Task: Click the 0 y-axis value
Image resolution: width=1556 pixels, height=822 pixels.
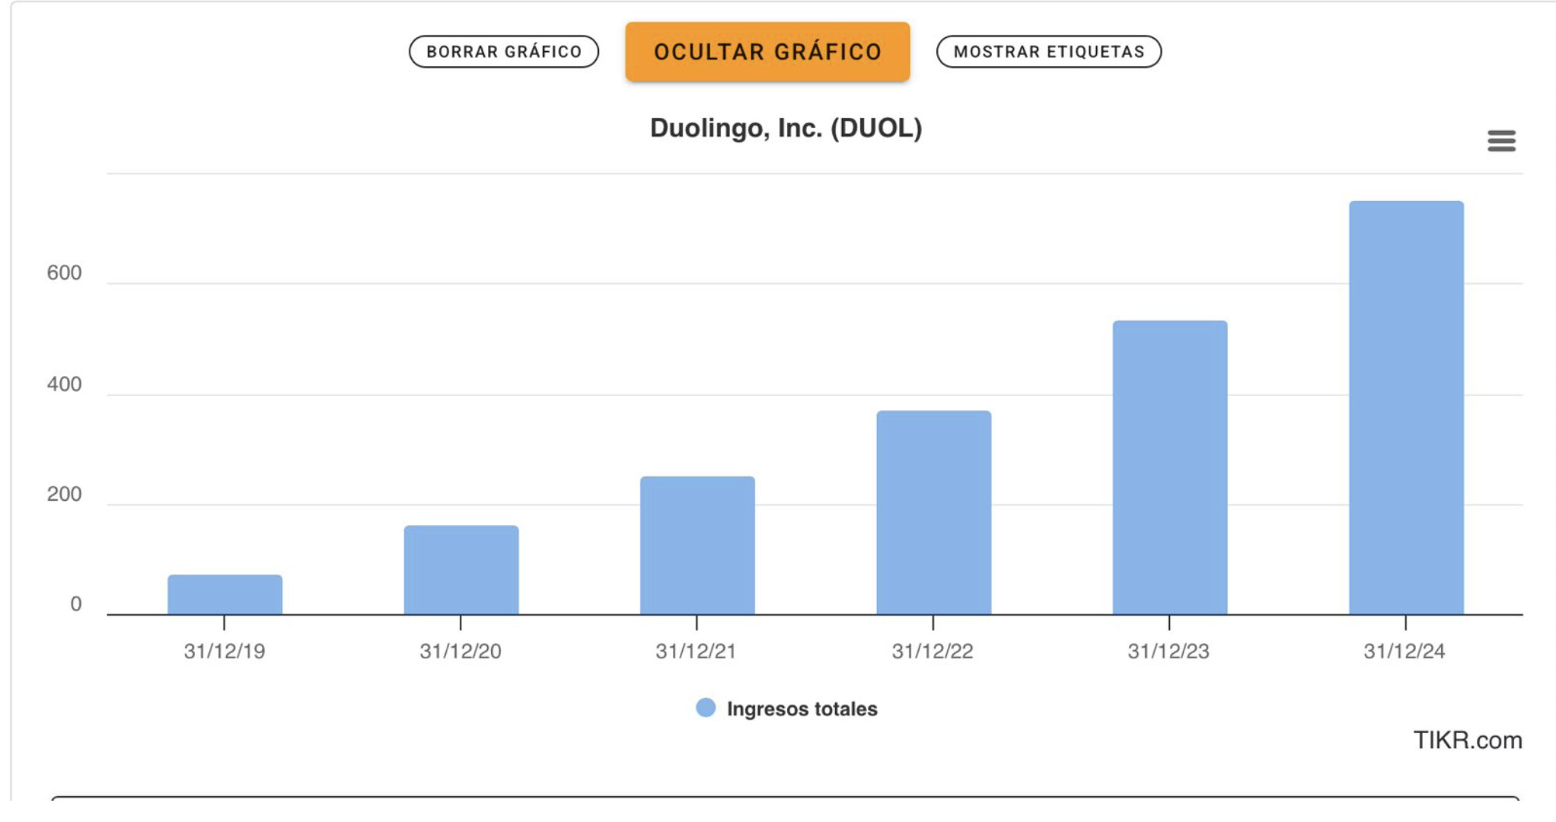Action: (x=75, y=604)
